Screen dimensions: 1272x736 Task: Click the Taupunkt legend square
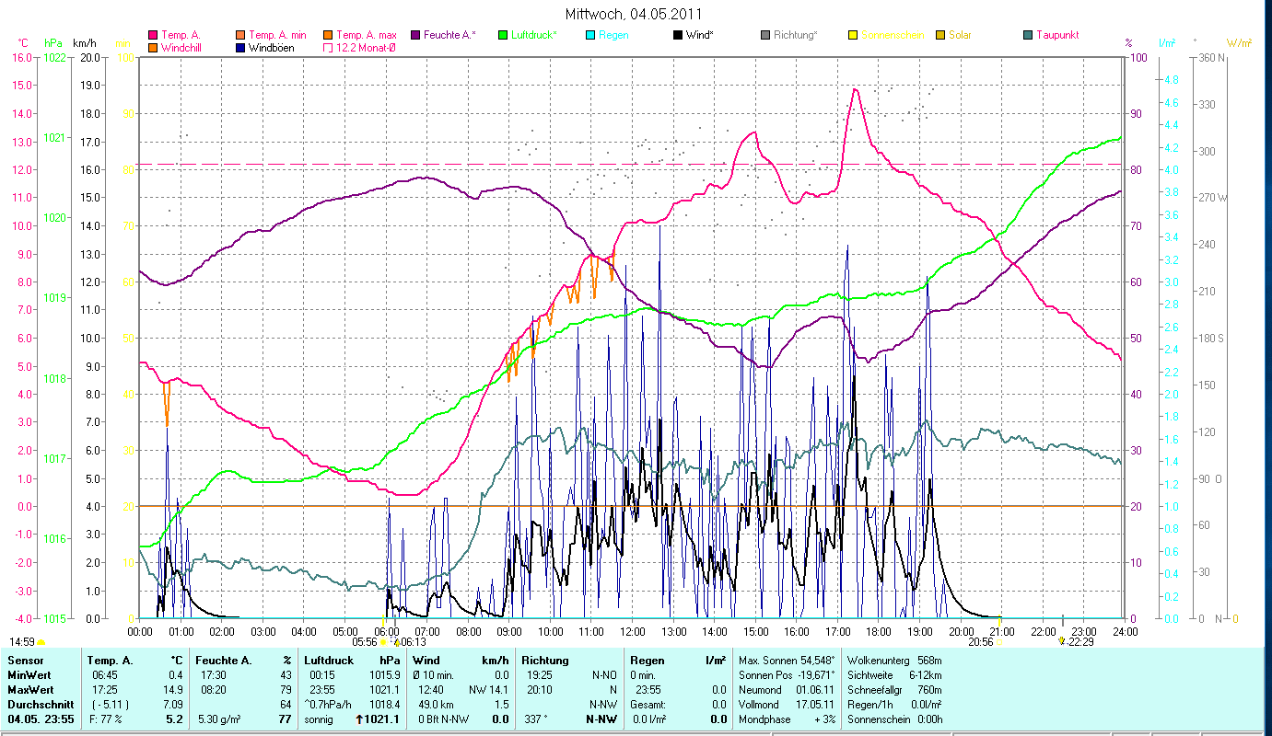1028,35
